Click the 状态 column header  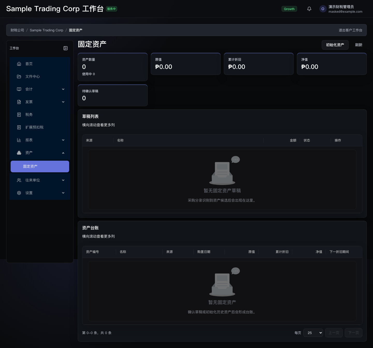coord(315,140)
